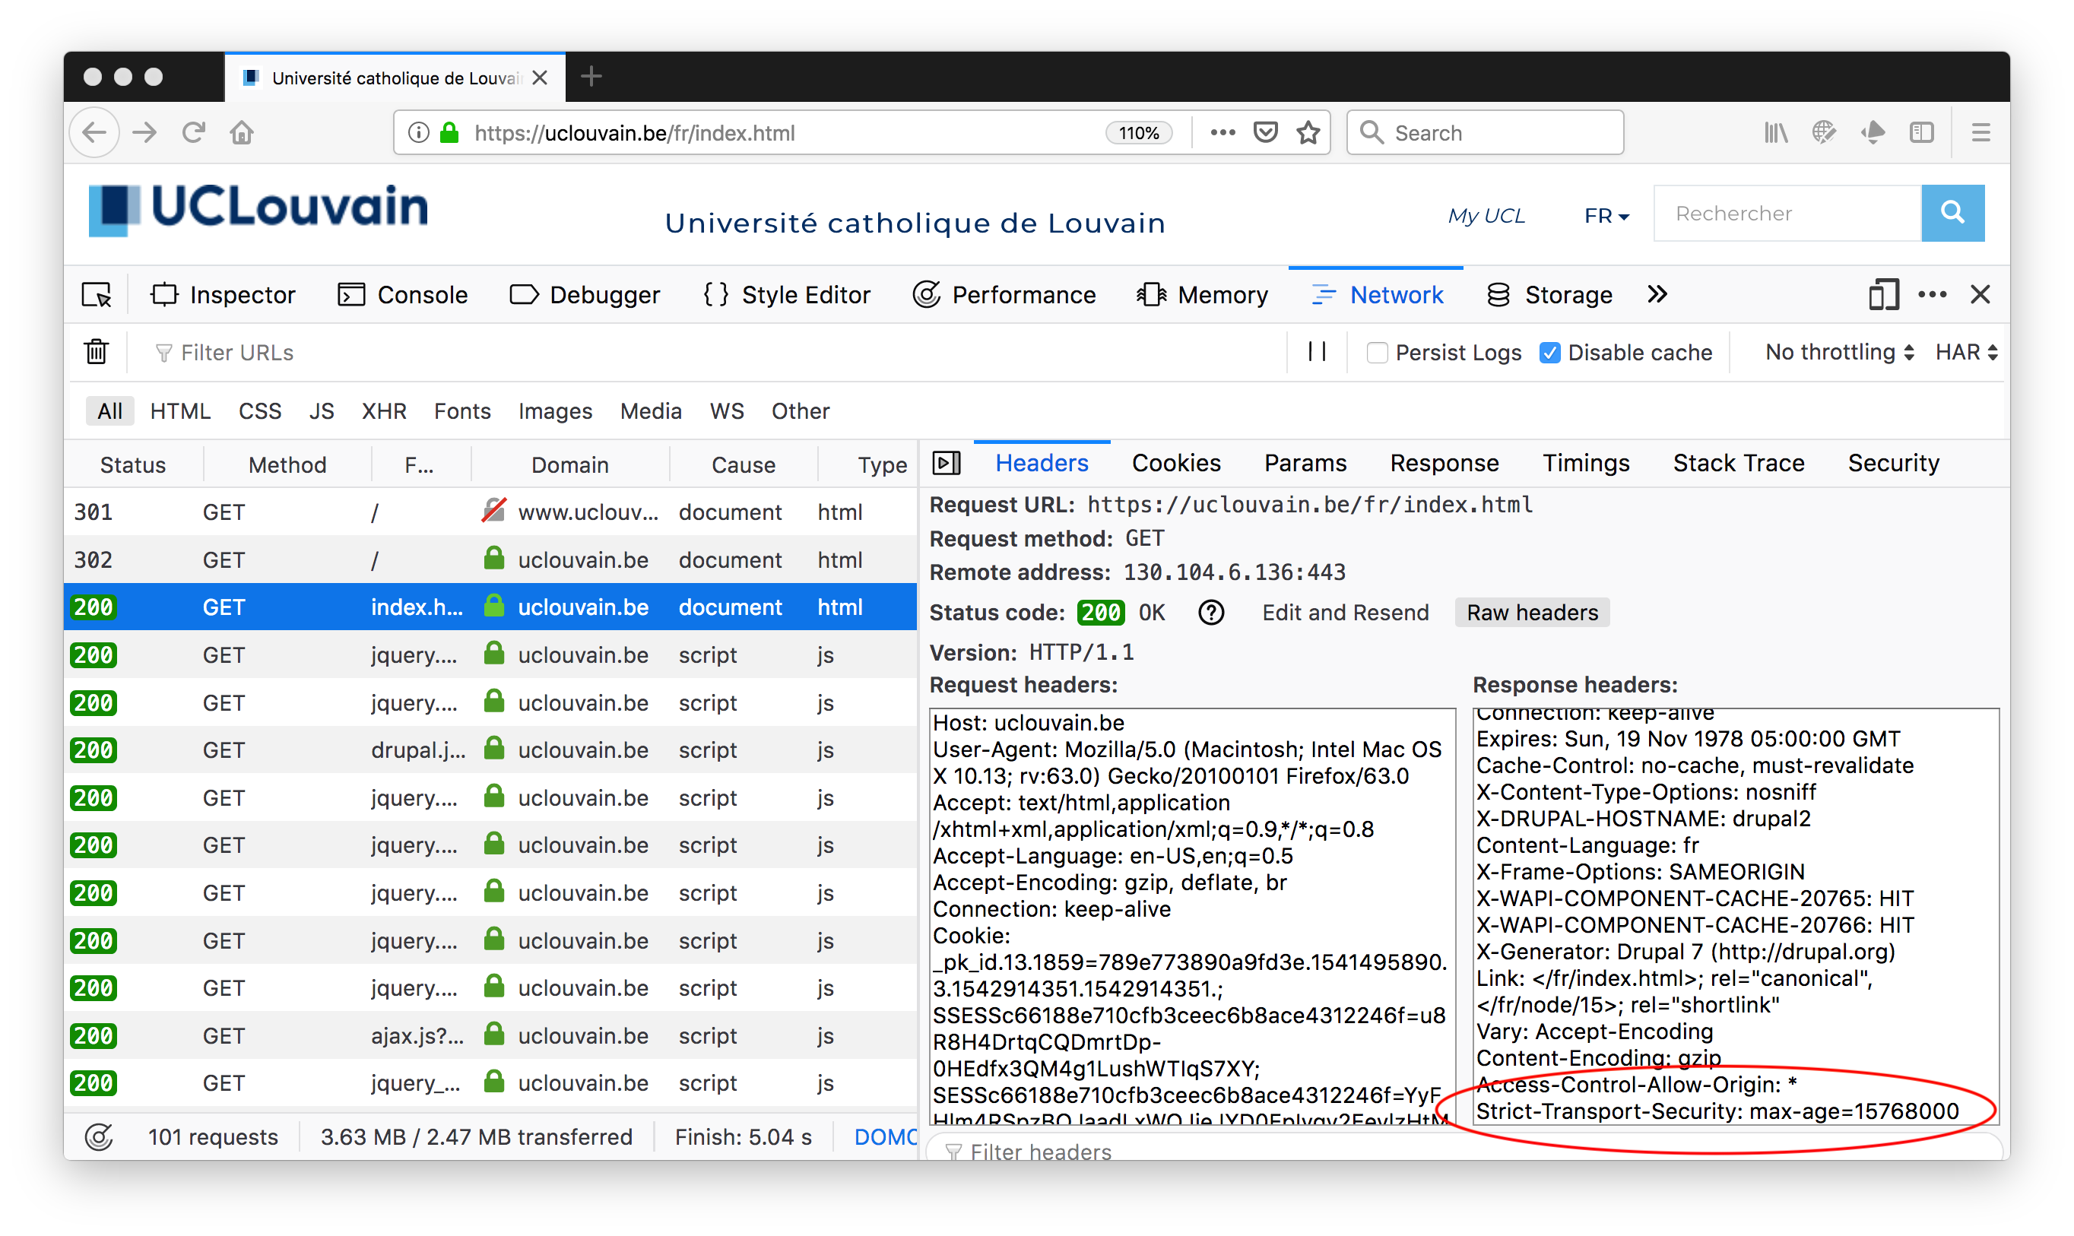Hide the request details pane

pyautogui.click(x=947, y=463)
